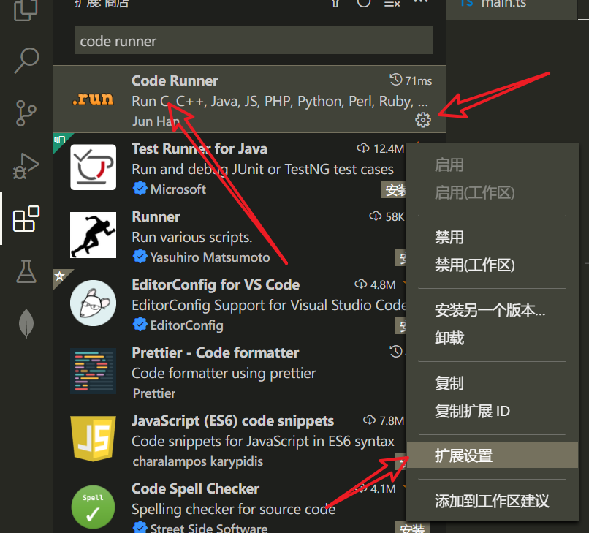The height and width of the screenshot is (533, 589).
Task: Click the download cloud icon beside 58K
Action: pos(376,216)
